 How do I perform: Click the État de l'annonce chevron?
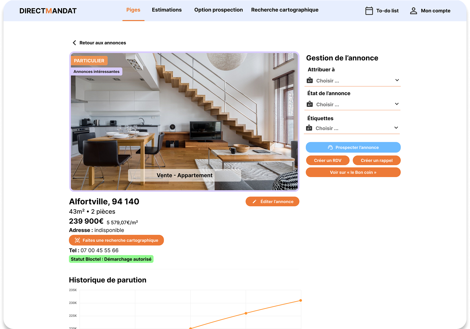coord(397,104)
